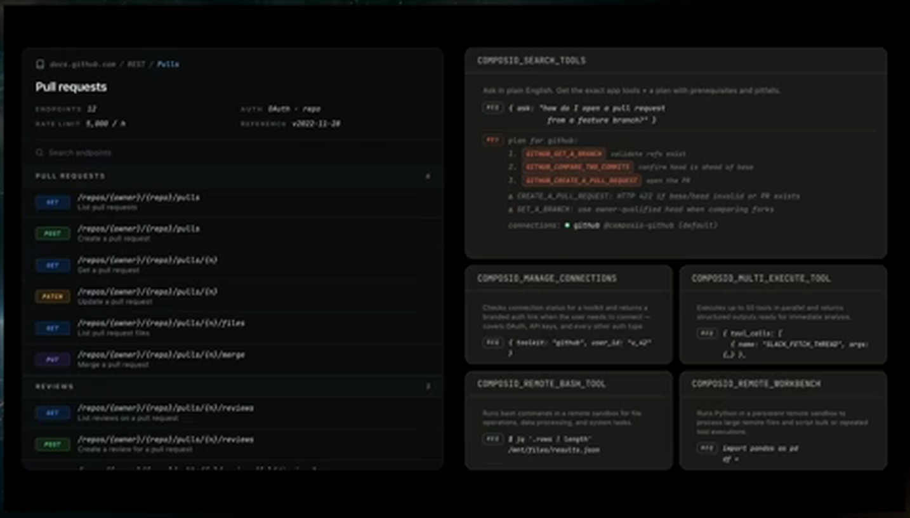
Task: Click the Pull requests page heading
Action: click(x=71, y=87)
